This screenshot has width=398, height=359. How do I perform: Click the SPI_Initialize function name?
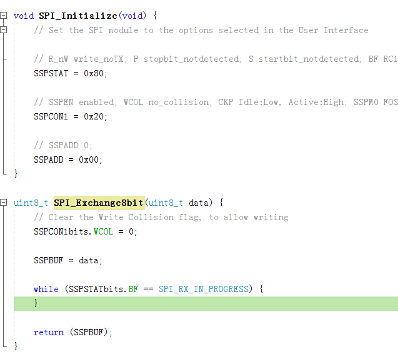[78, 16]
